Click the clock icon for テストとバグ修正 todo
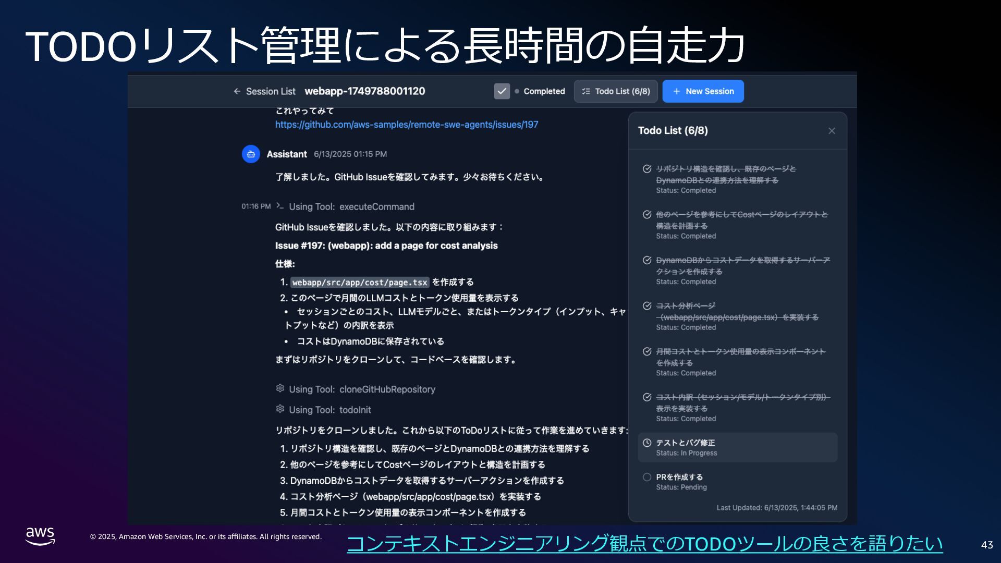This screenshot has width=1001, height=563. (x=647, y=443)
